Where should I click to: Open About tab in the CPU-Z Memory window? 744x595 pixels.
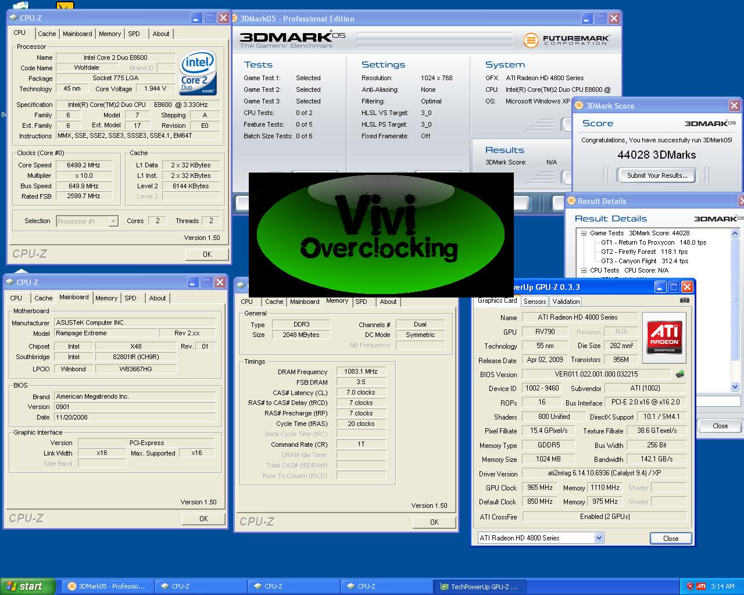pyautogui.click(x=388, y=302)
